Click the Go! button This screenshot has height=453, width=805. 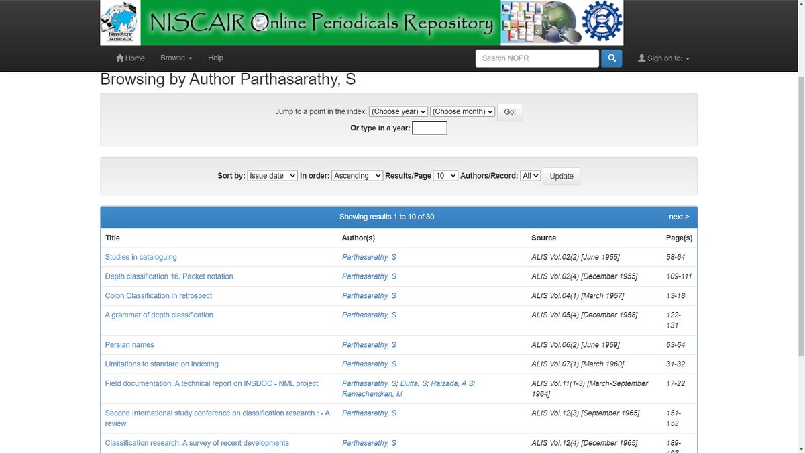pos(510,112)
